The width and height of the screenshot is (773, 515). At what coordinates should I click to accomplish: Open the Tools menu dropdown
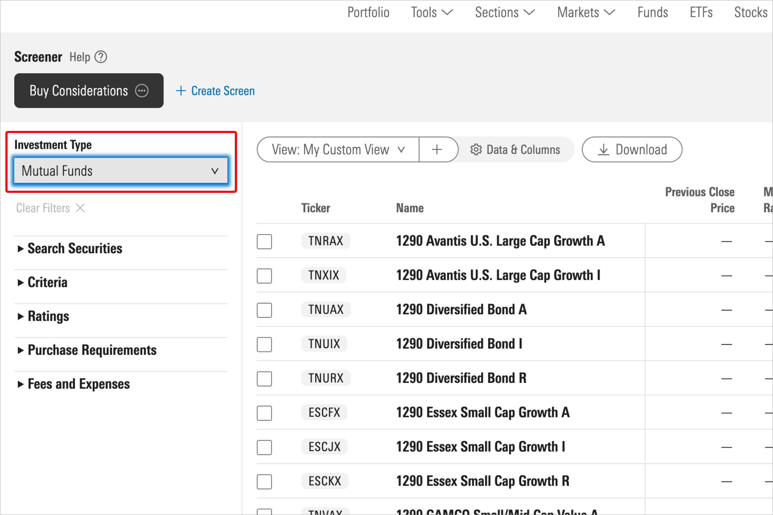tap(432, 13)
